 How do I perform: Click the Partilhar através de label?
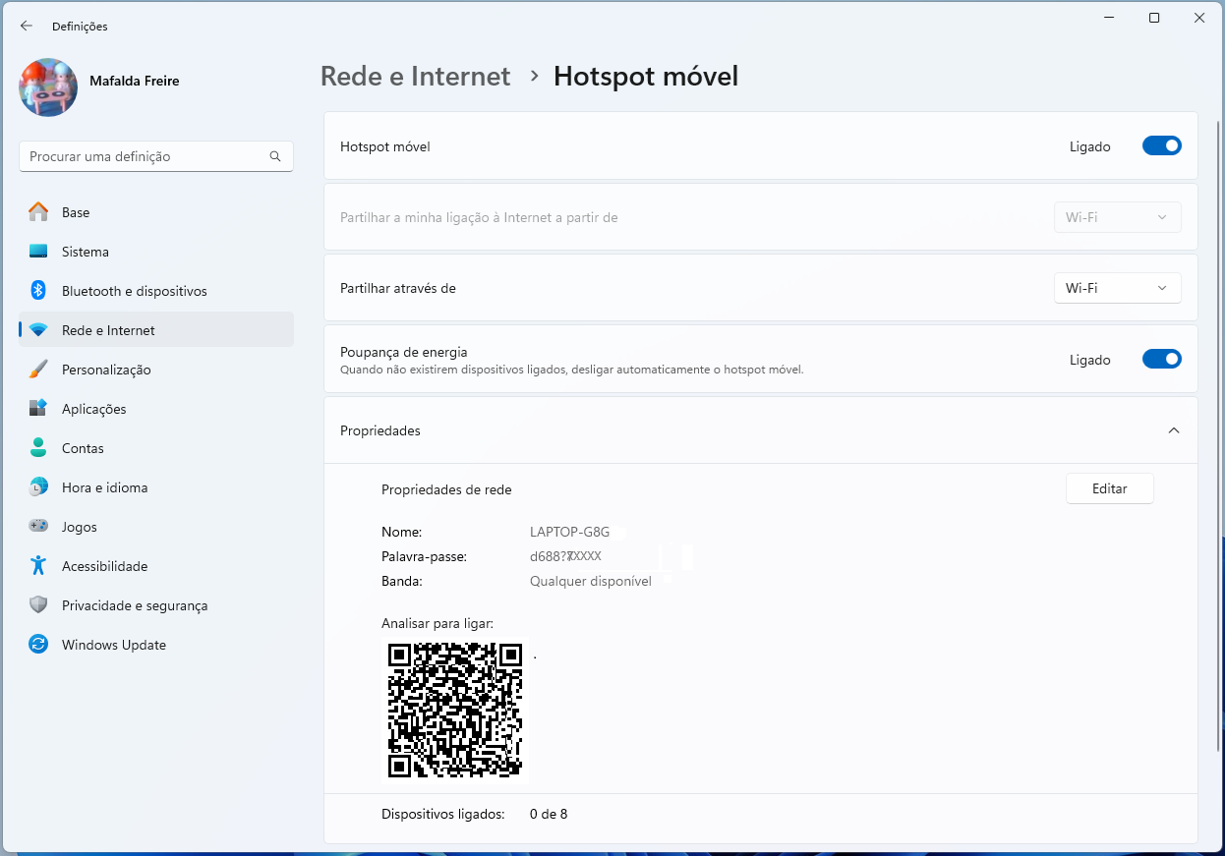398,288
